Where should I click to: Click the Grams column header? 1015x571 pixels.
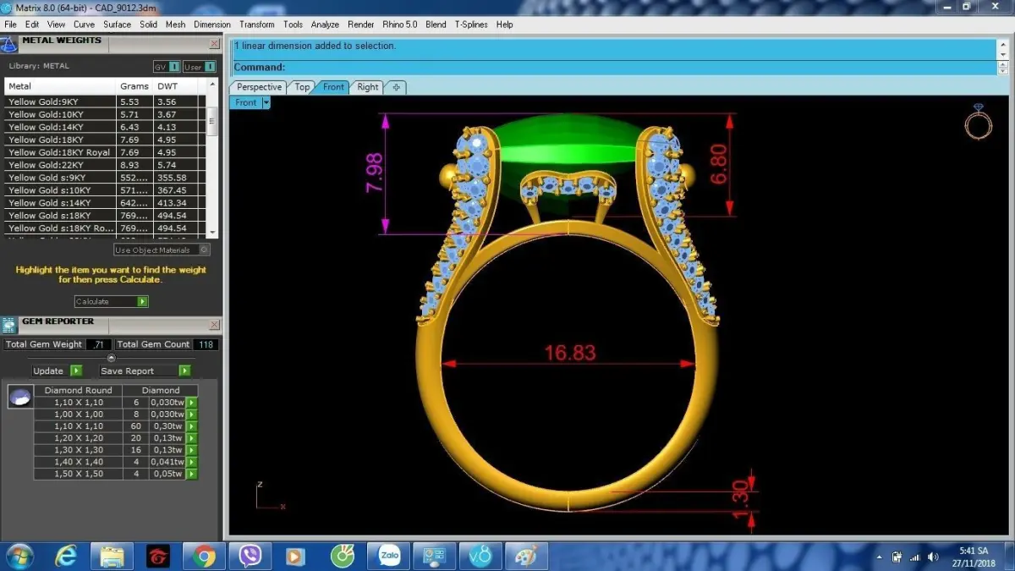[x=134, y=86]
